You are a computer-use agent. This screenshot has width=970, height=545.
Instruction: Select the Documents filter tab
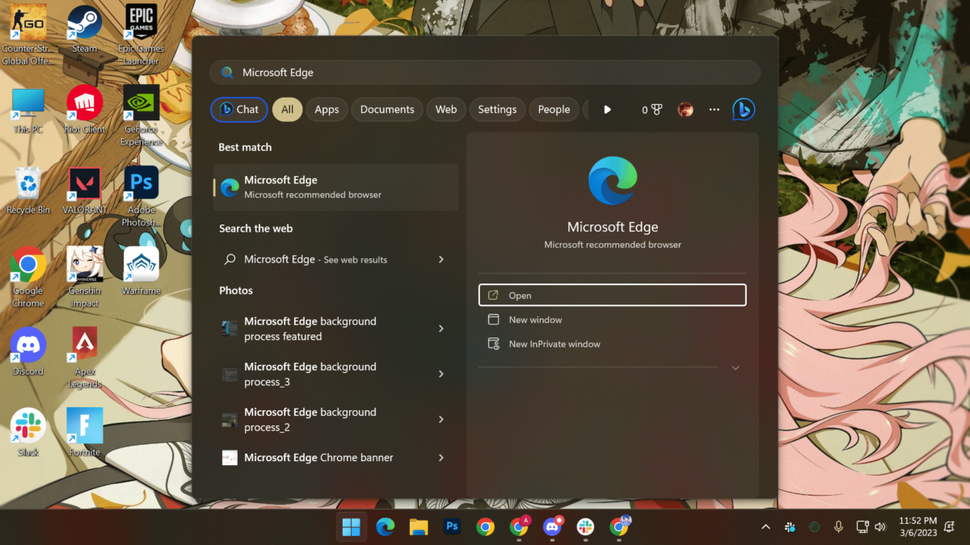pos(386,110)
